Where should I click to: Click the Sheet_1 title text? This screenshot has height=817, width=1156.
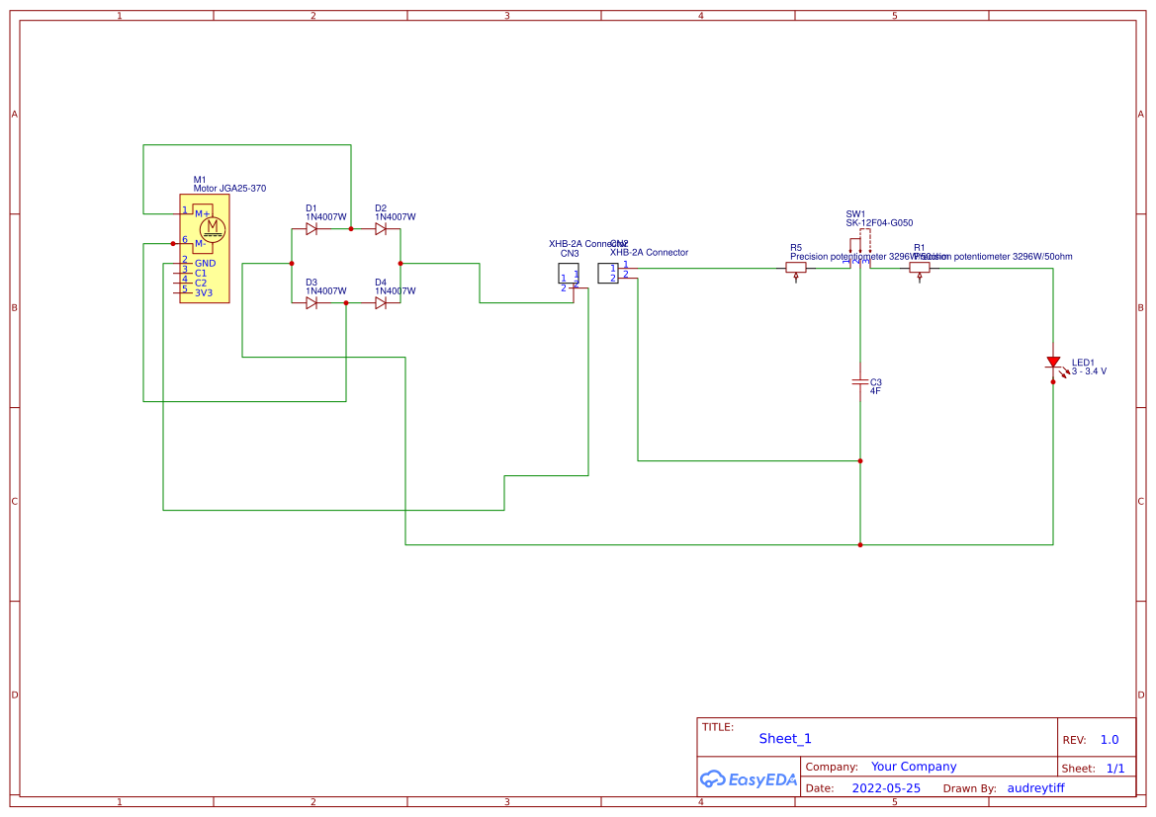point(784,738)
